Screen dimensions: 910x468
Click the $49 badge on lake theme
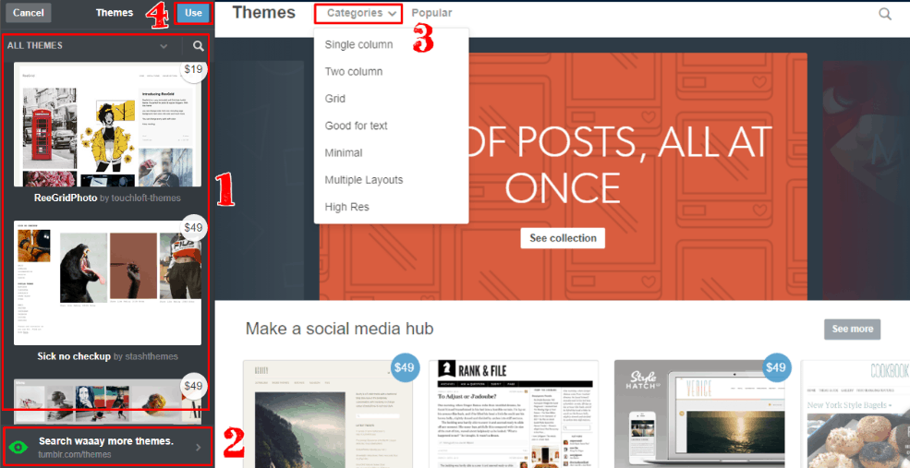[x=404, y=367]
